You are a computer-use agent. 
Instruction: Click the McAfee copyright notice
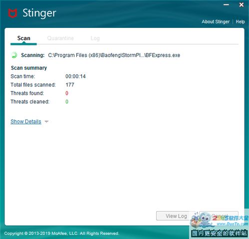(61, 234)
